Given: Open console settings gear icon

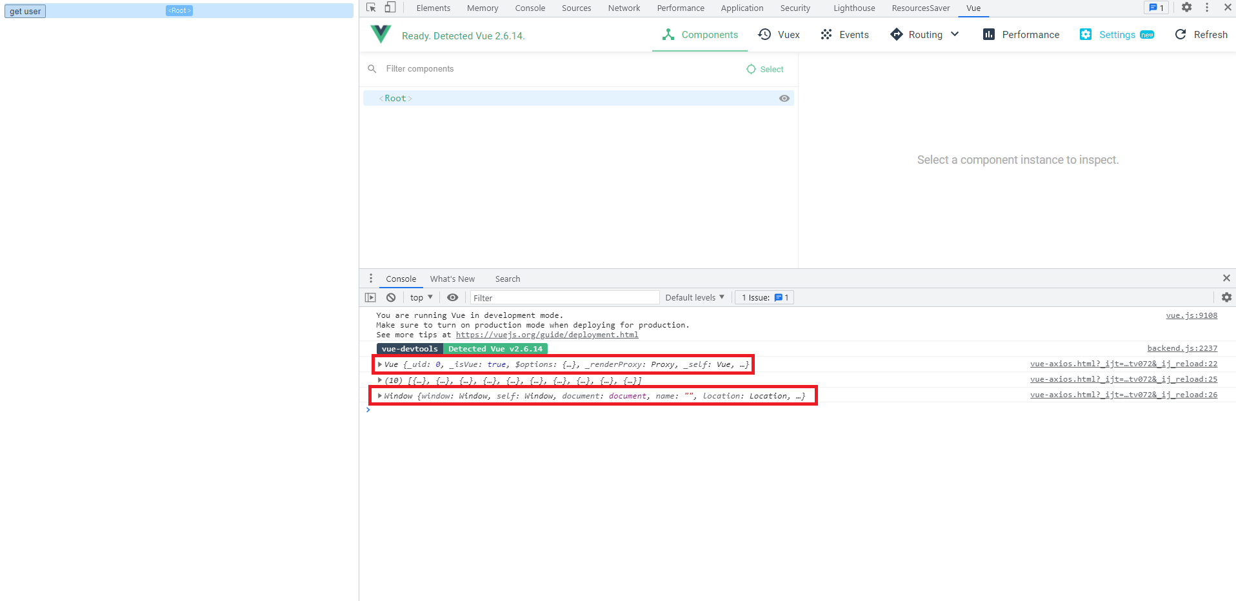Looking at the screenshot, I should (1226, 297).
